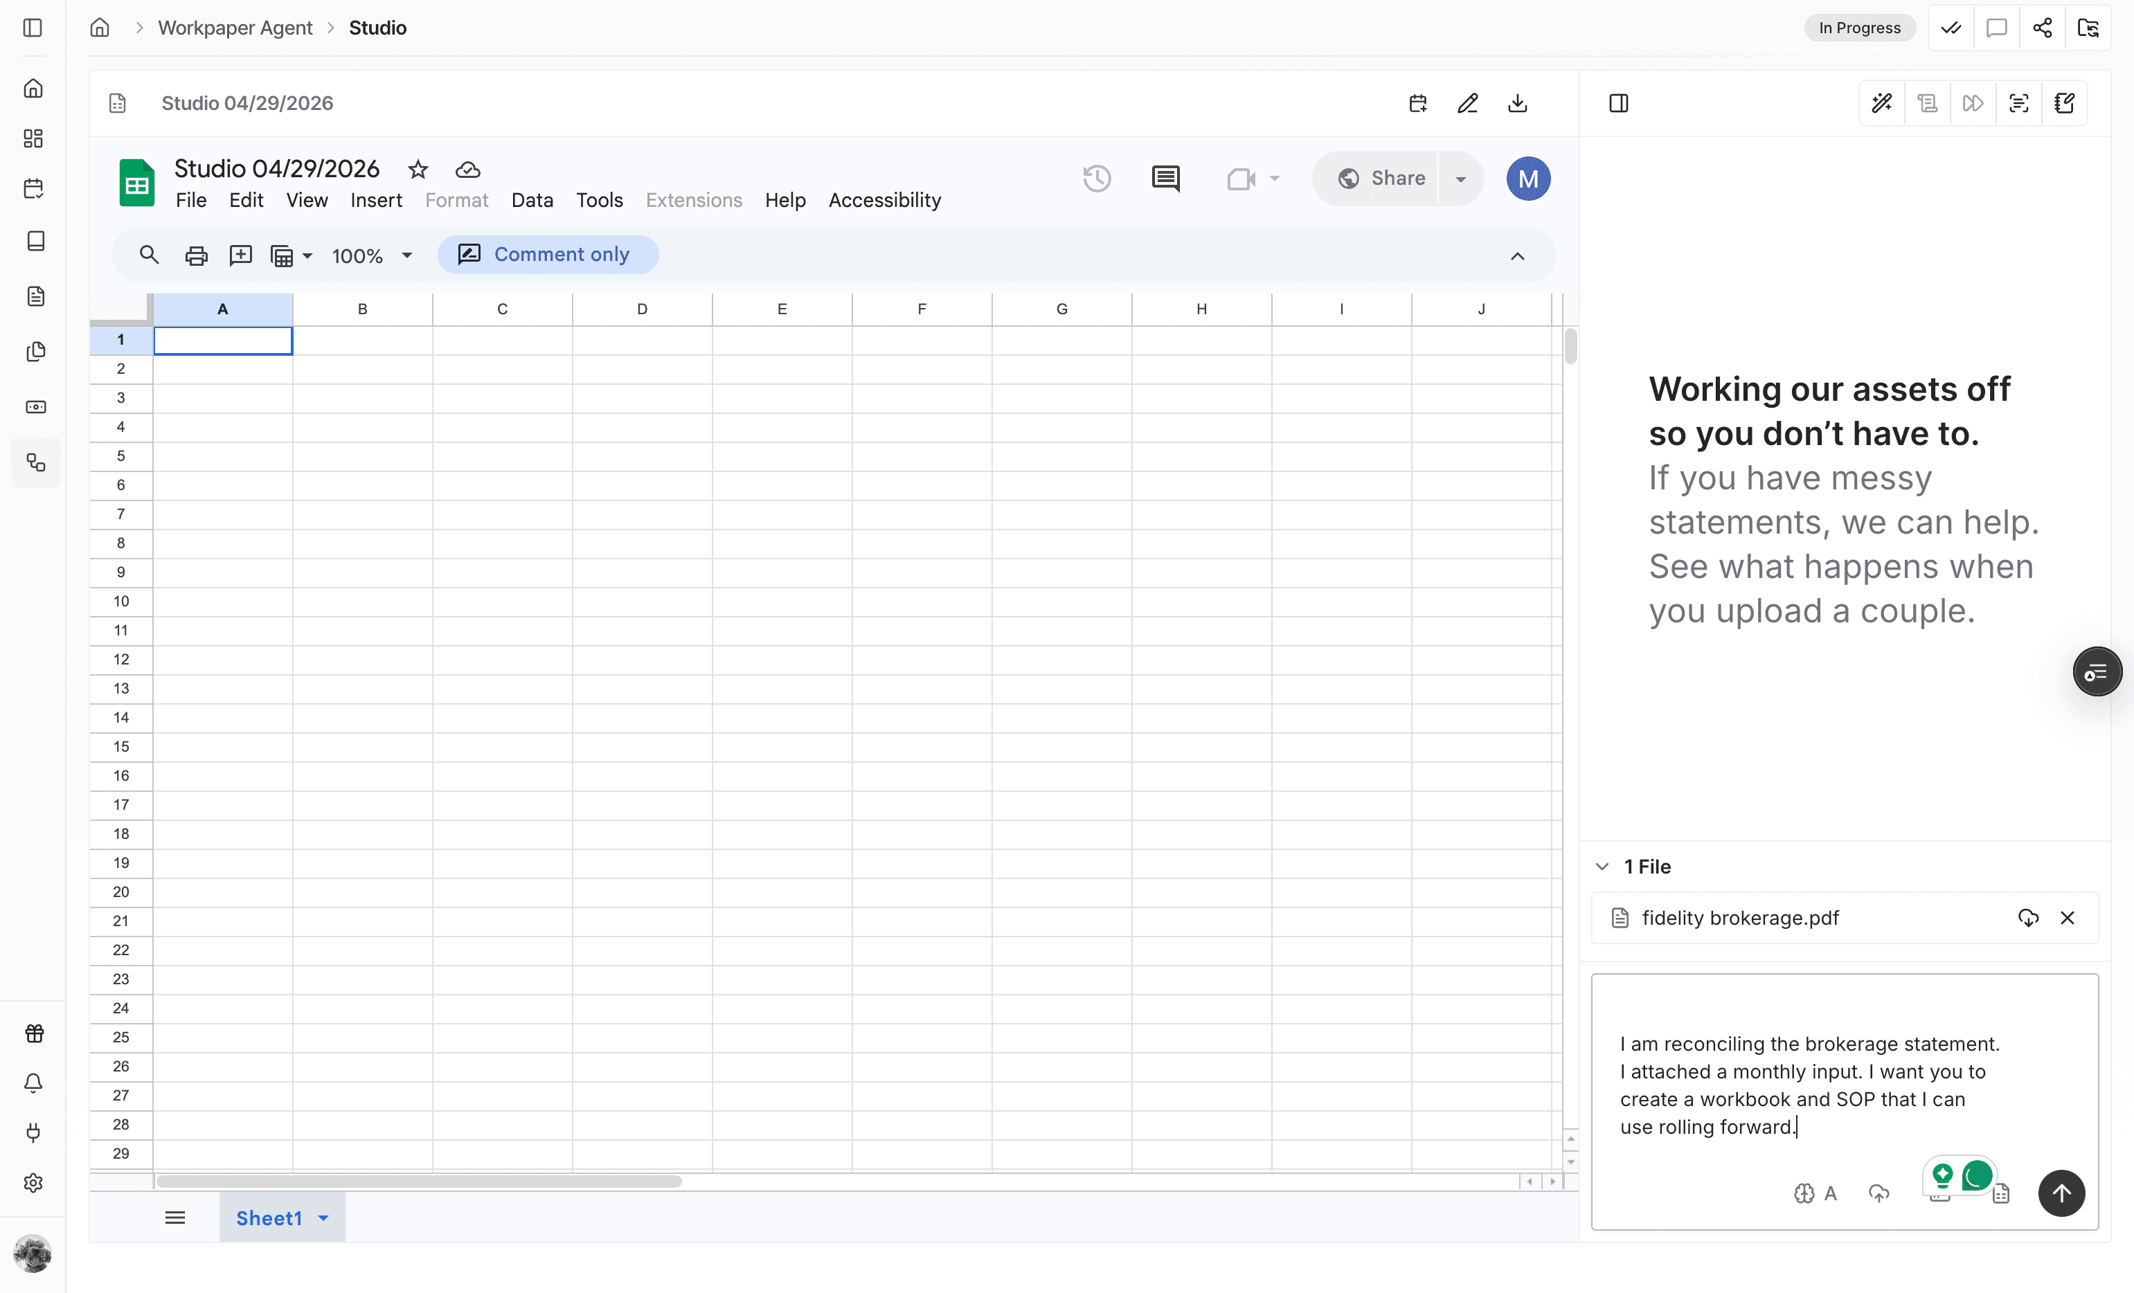2134x1293 pixels.
Task: Open version history clock icon
Action: 1097,179
